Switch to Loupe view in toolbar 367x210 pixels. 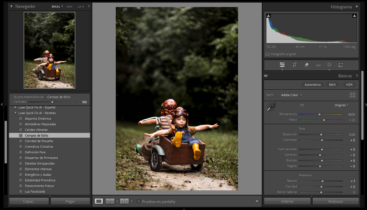tap(99, 201)
